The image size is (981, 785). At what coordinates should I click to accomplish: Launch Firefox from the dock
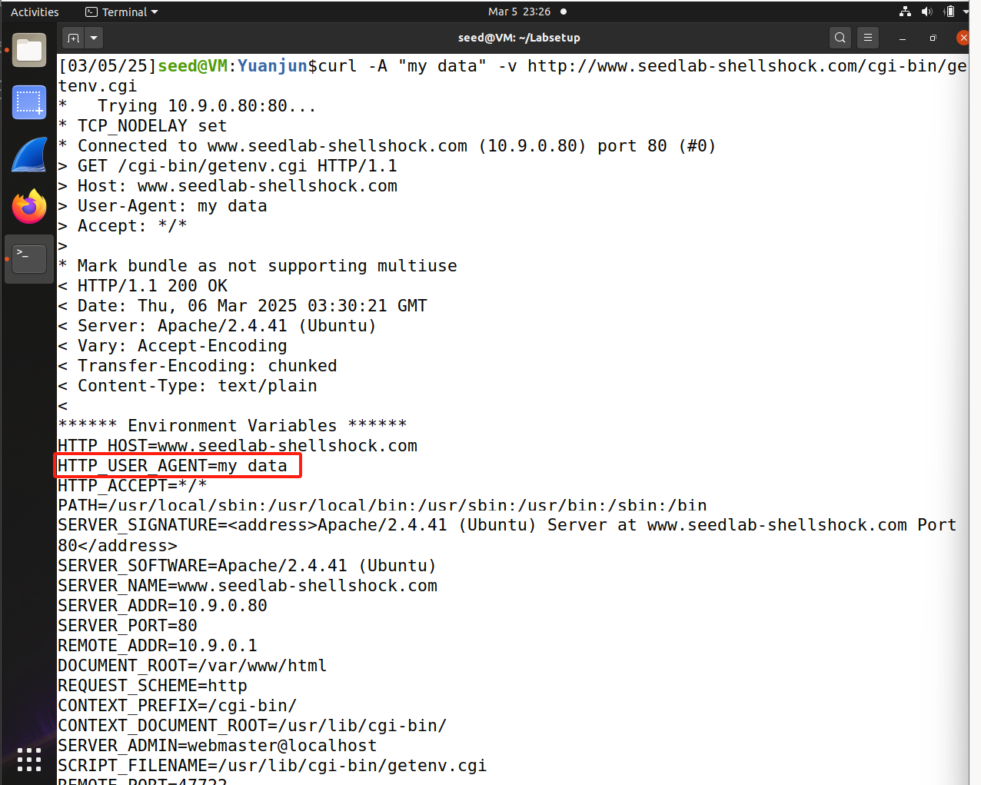point(28,206)
